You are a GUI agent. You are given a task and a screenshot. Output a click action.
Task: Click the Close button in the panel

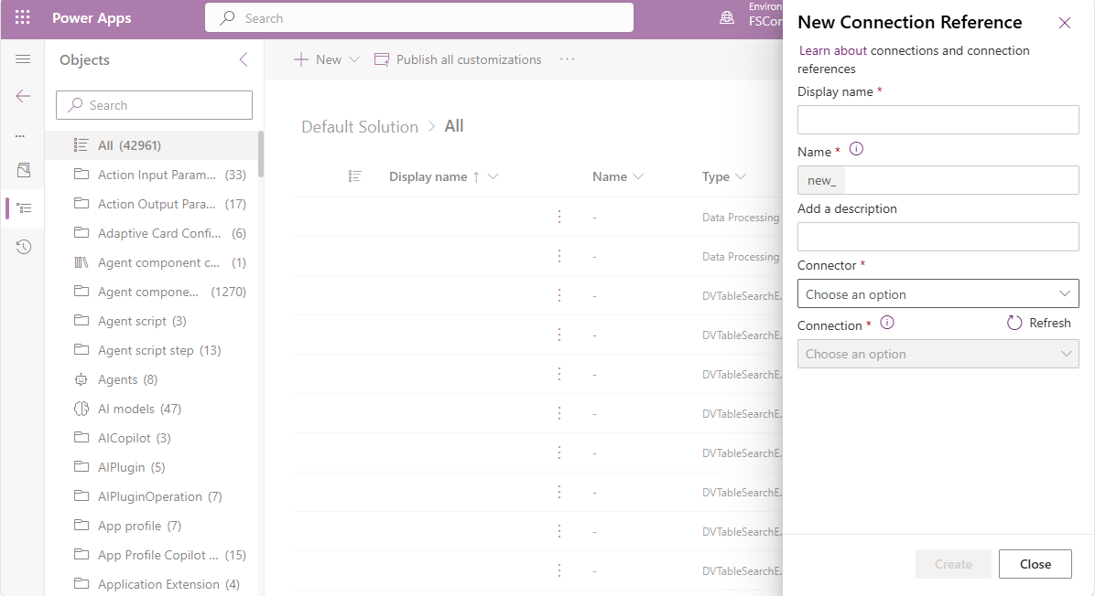click(x=1035, y=563)
